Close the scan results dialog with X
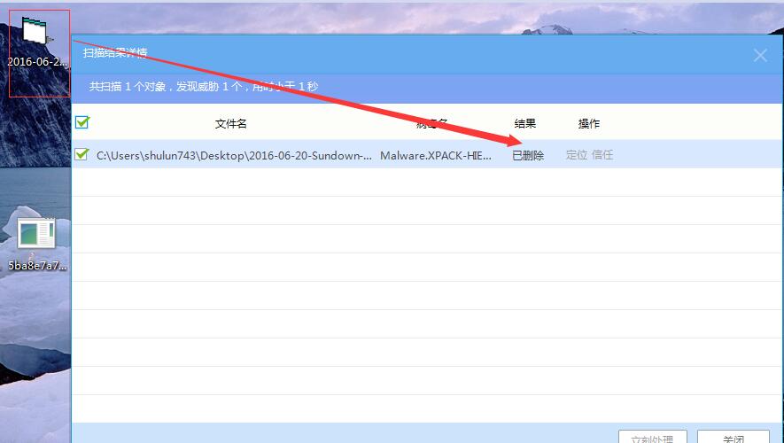 click(760, 56)
